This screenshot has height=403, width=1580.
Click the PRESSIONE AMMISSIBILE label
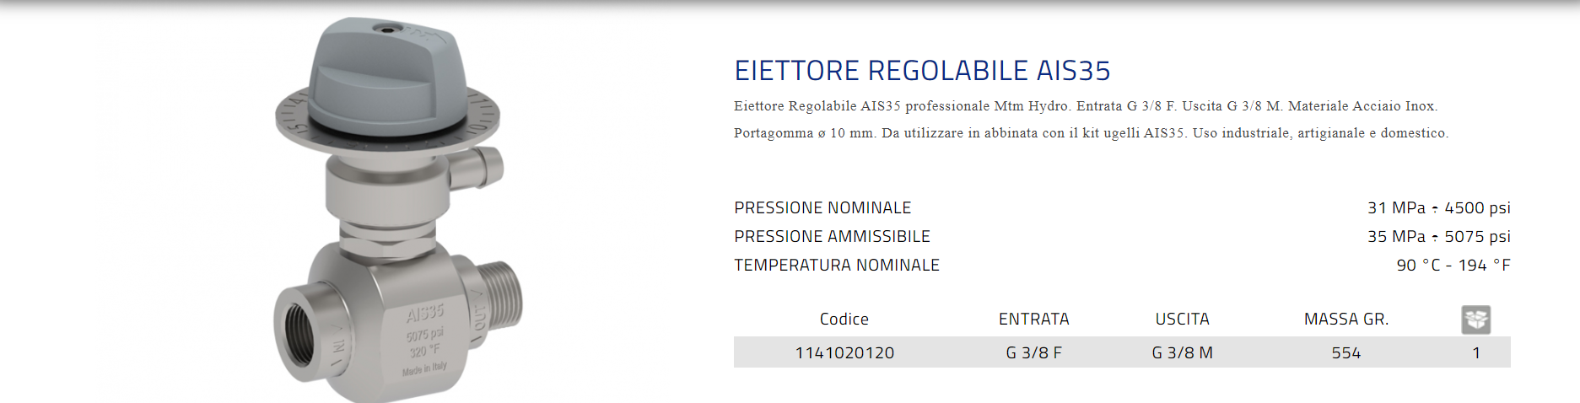coord(832,237)
